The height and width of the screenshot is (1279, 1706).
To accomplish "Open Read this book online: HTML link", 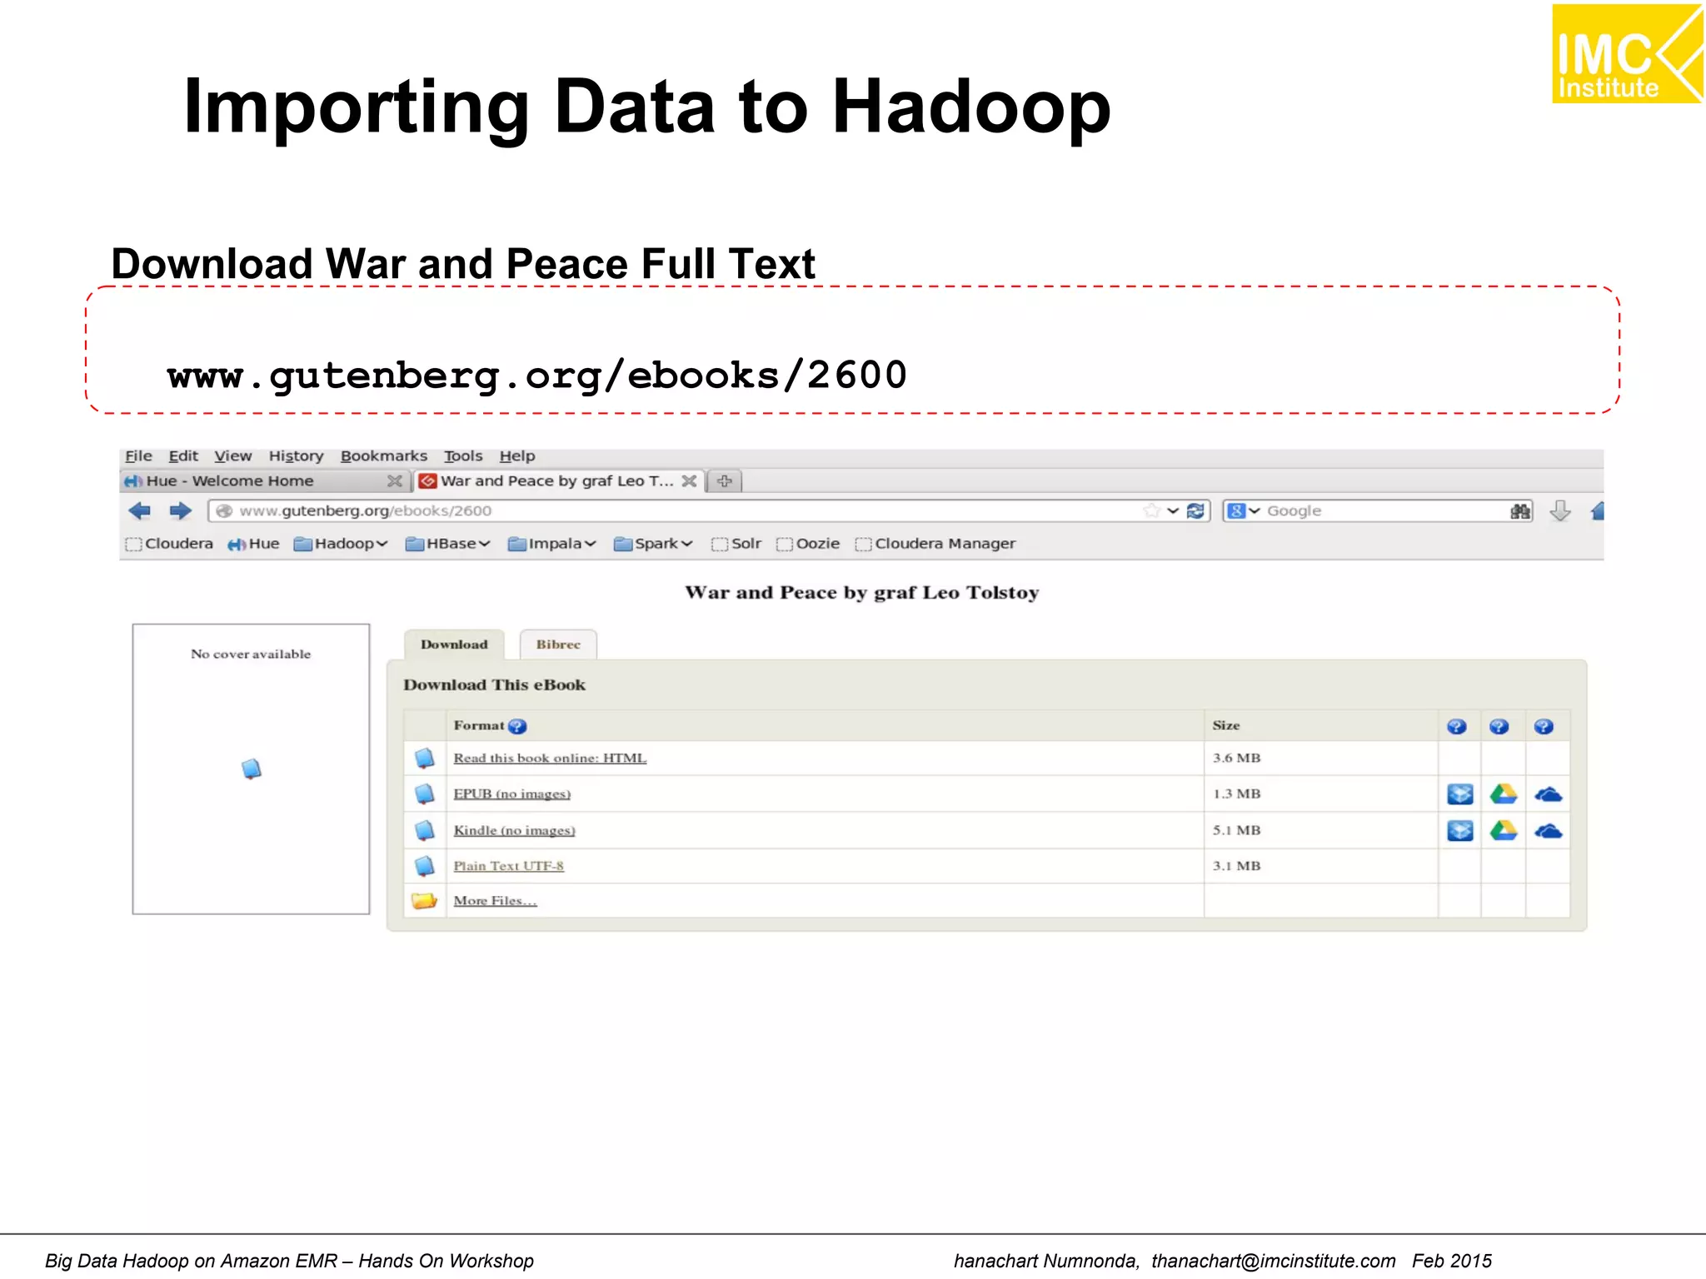I will [550, 758].
